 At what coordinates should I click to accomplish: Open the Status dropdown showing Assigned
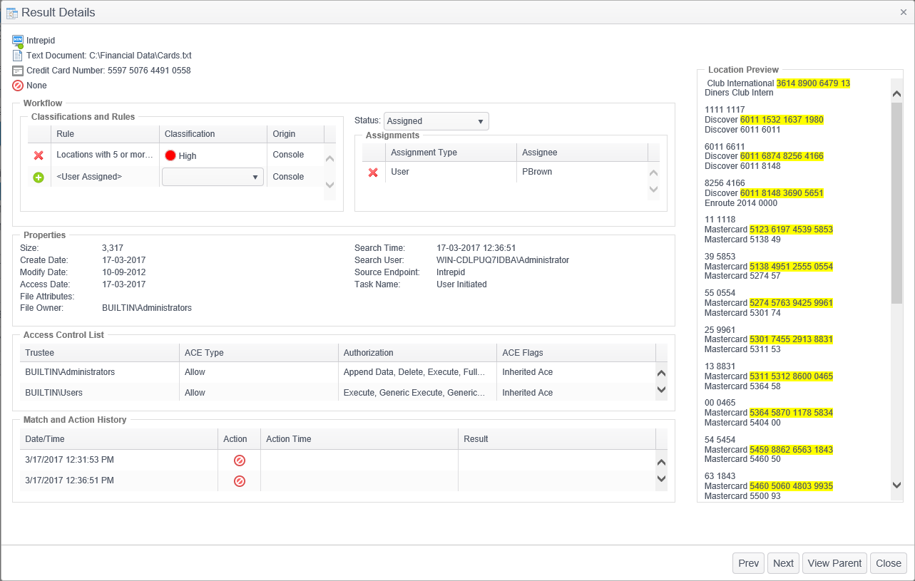click(x=436, y=121)
